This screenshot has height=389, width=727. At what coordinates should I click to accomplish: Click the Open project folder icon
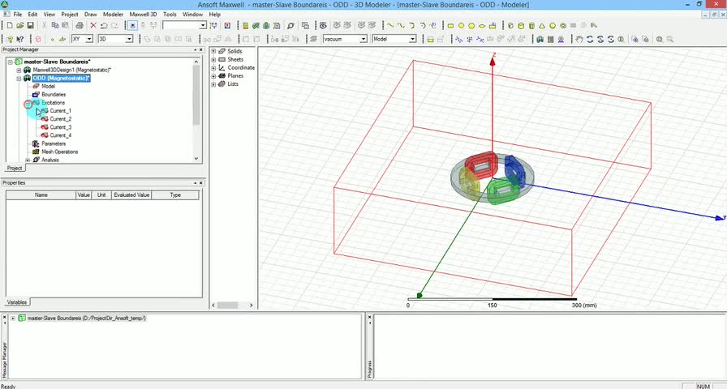tap(20, 25)
